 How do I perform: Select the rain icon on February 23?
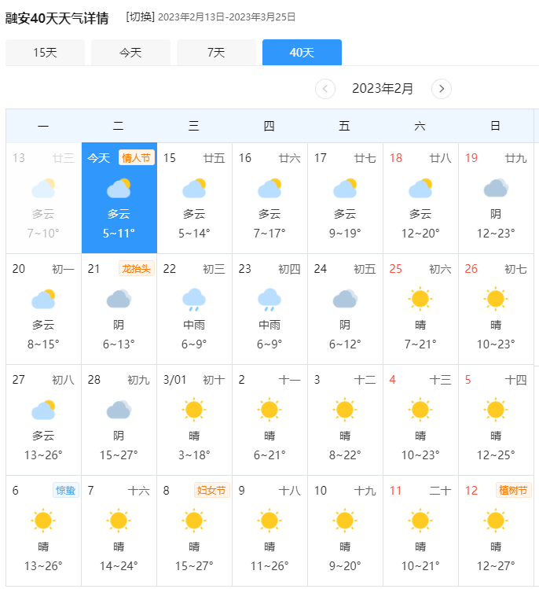(x=269, y=300)
